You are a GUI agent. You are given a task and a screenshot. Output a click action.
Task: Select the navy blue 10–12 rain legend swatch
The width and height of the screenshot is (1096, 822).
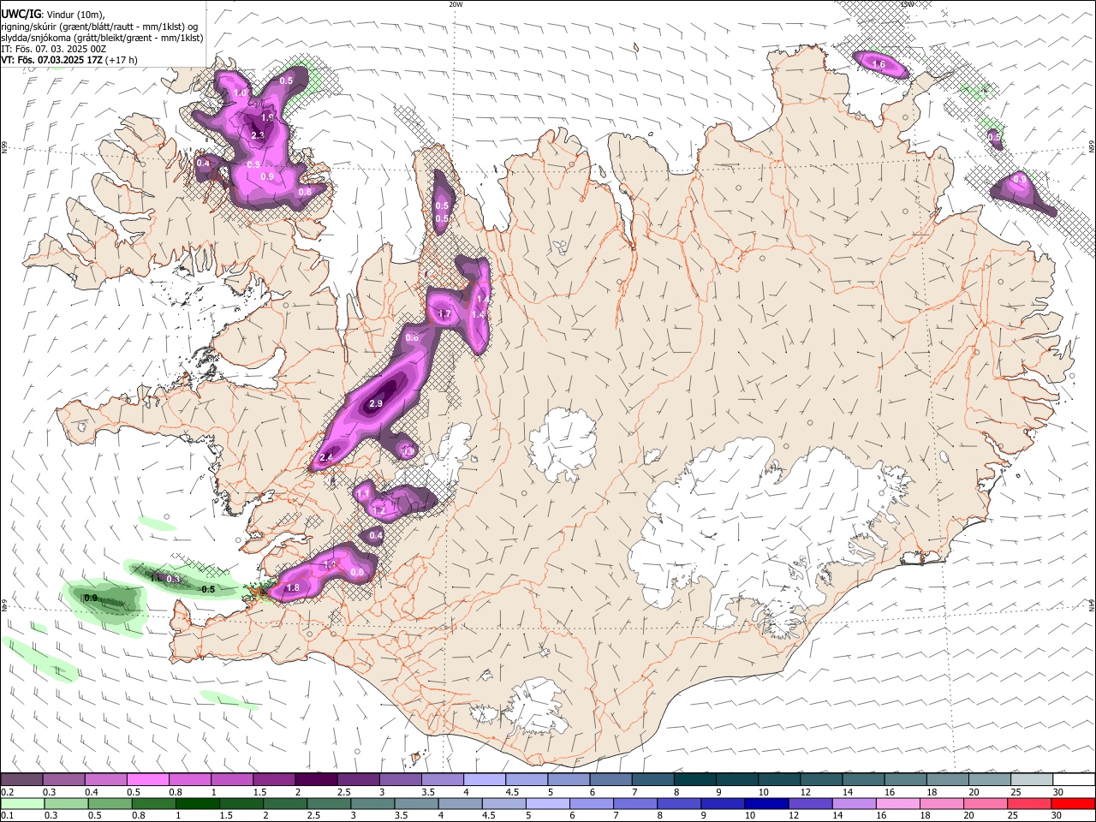pyautogui.click(x=766, y=803)
